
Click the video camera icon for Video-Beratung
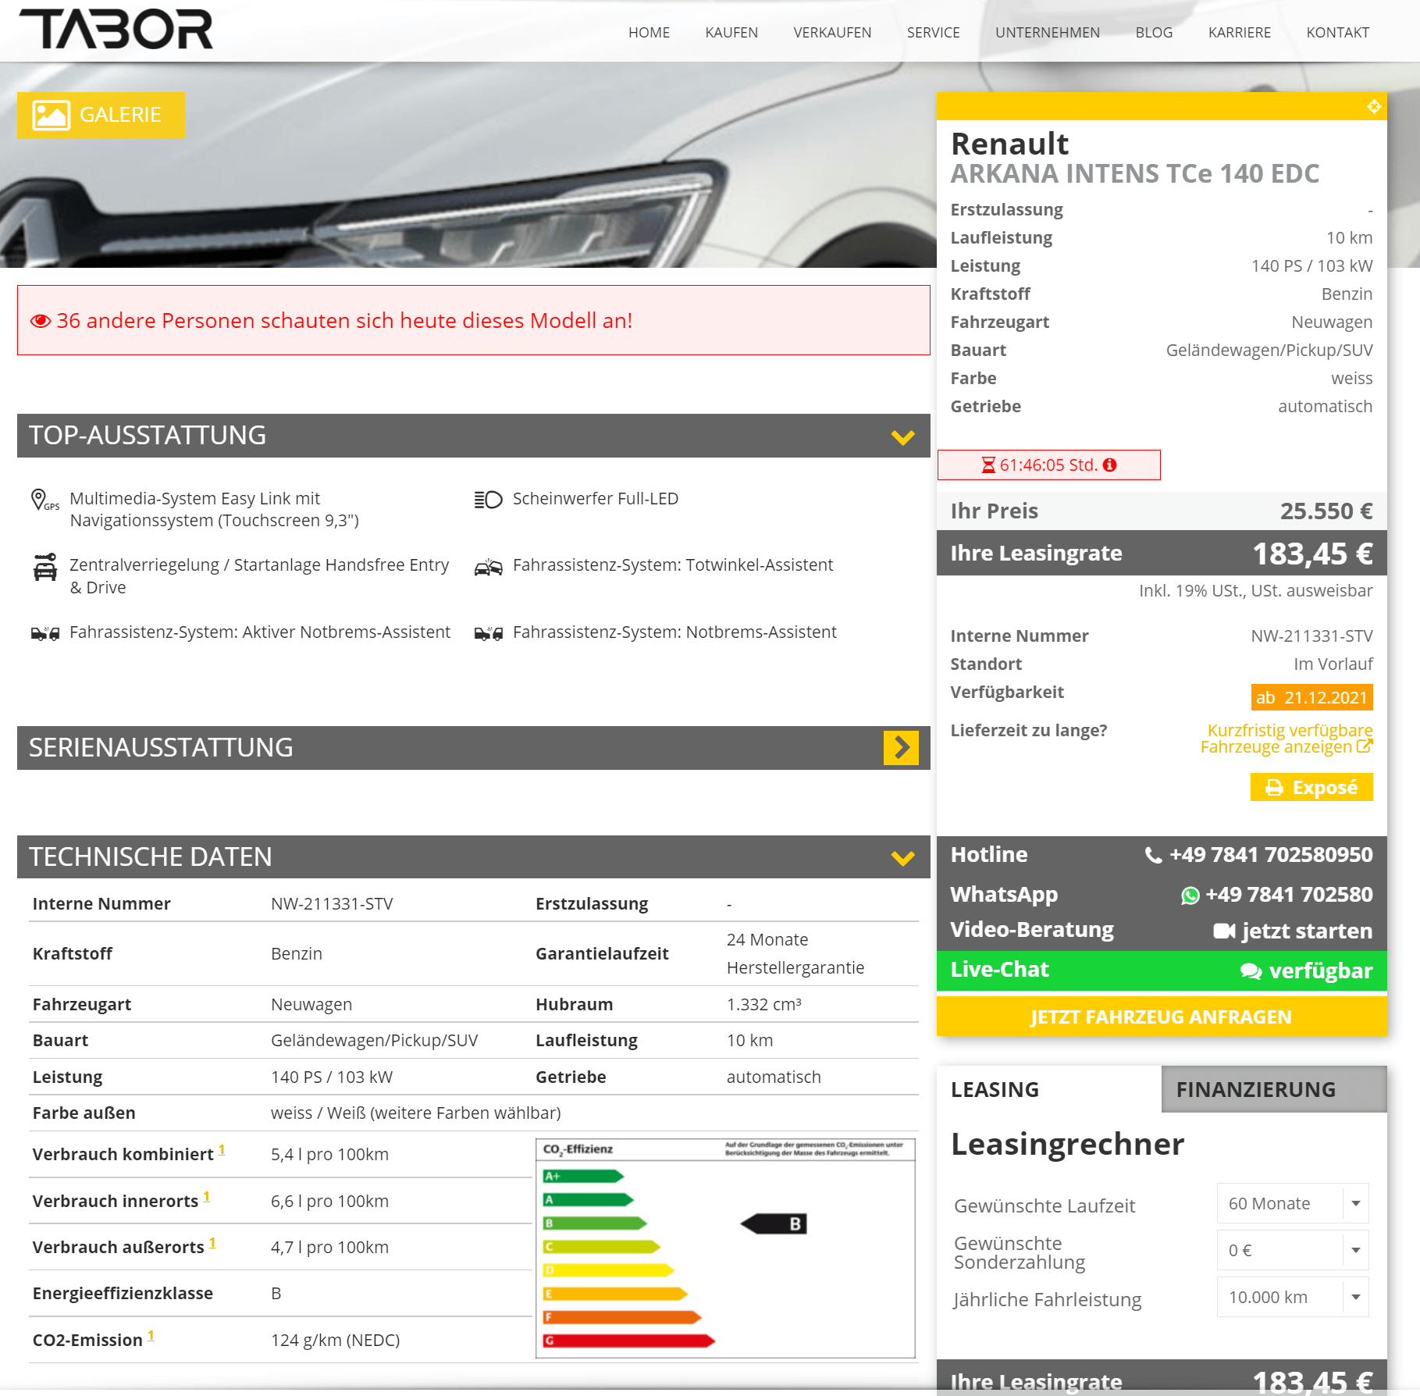(1224, 931)
